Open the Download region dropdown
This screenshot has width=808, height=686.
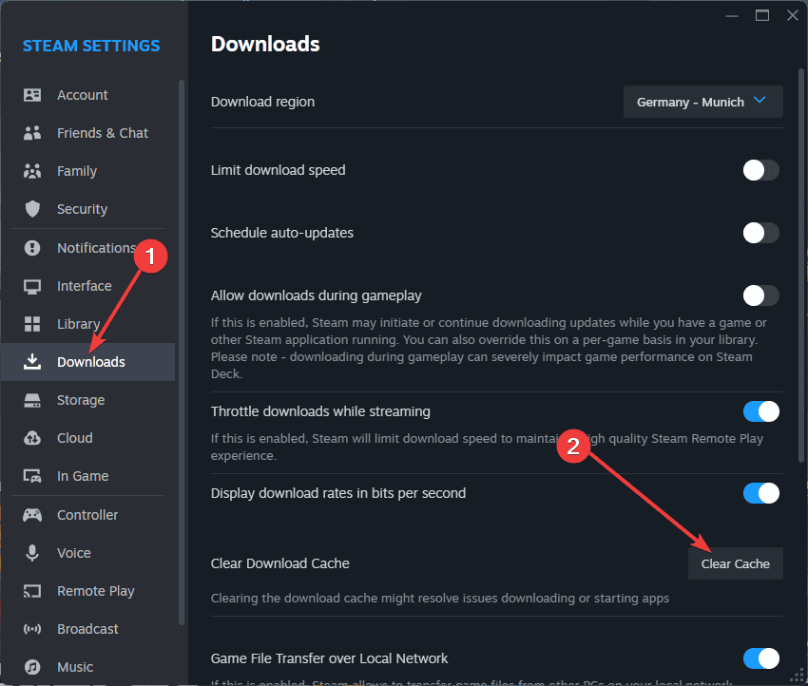pyautogui.click(x=702, y=102)
